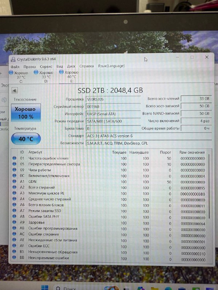Open the Сервис menu

pos(46,67)
